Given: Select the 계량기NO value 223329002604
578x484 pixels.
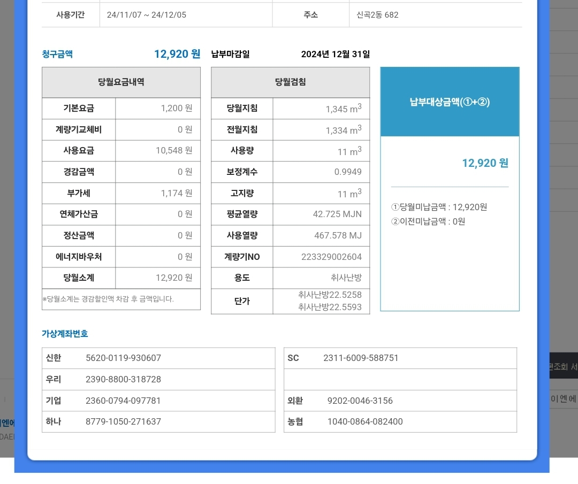Looking at the screenshot, I should coord(331,257).
